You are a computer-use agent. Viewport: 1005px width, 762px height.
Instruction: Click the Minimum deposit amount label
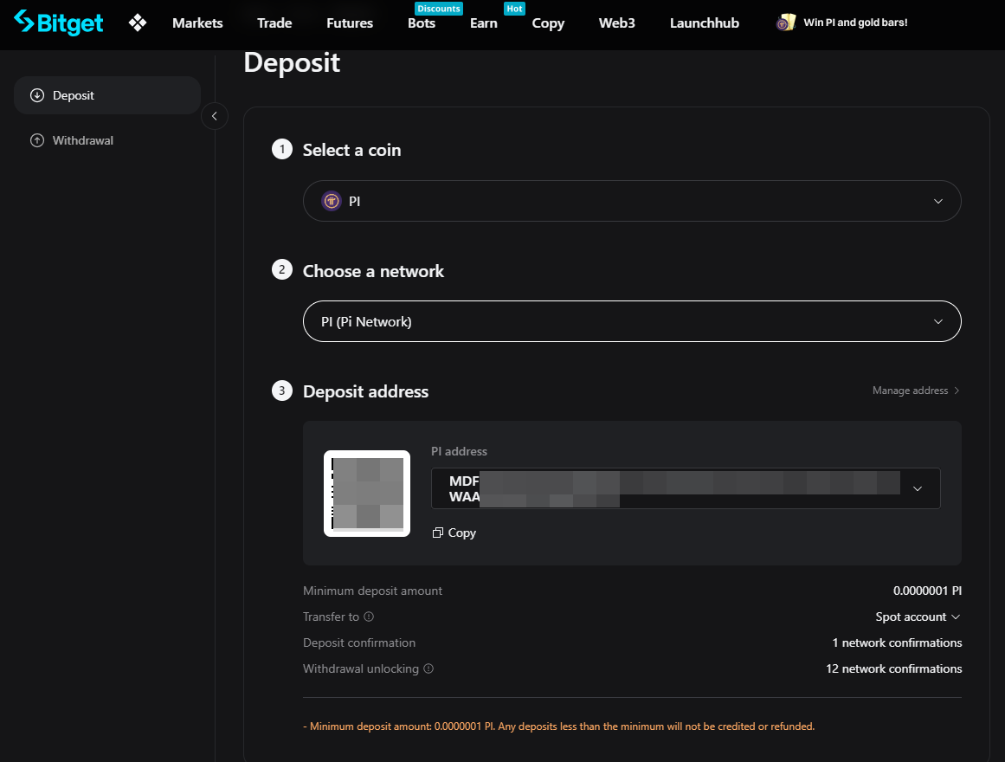tap(372, 591)
